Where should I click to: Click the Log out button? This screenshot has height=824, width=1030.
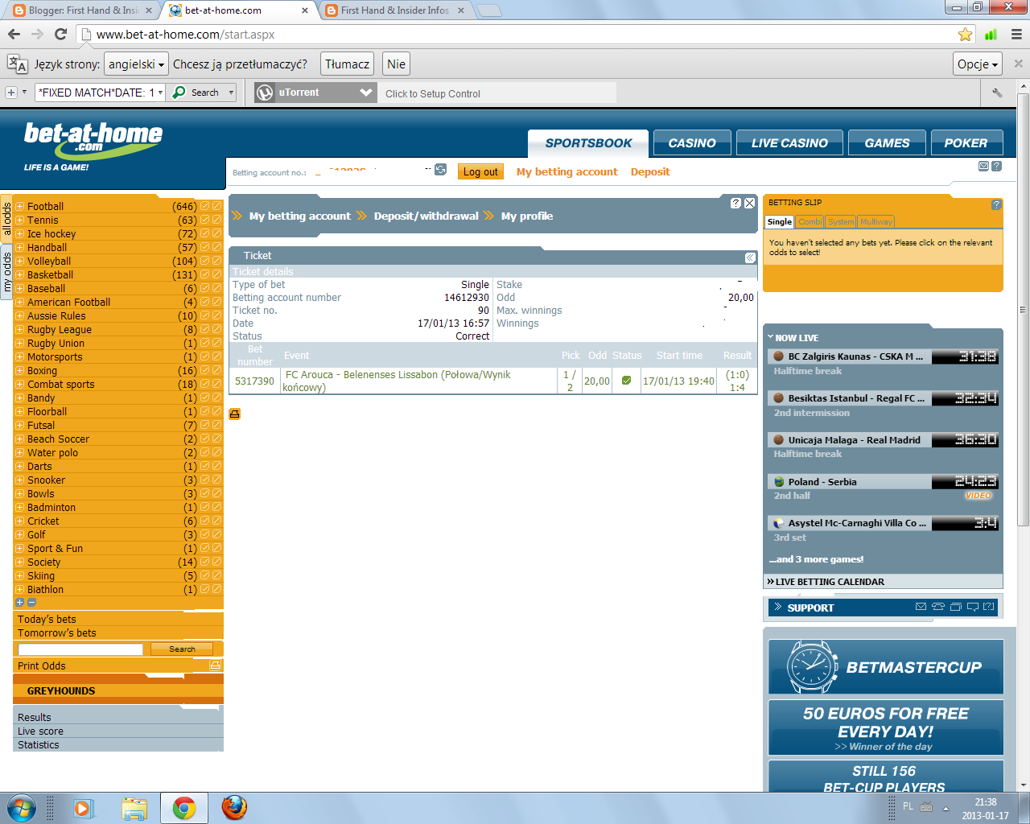(x=480, y=171)
